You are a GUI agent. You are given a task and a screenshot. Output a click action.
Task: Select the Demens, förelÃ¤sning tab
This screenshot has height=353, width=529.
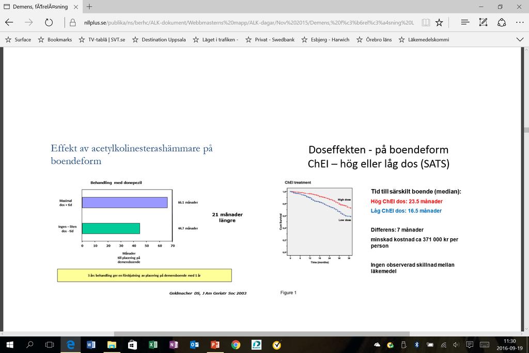pos(40,7)
